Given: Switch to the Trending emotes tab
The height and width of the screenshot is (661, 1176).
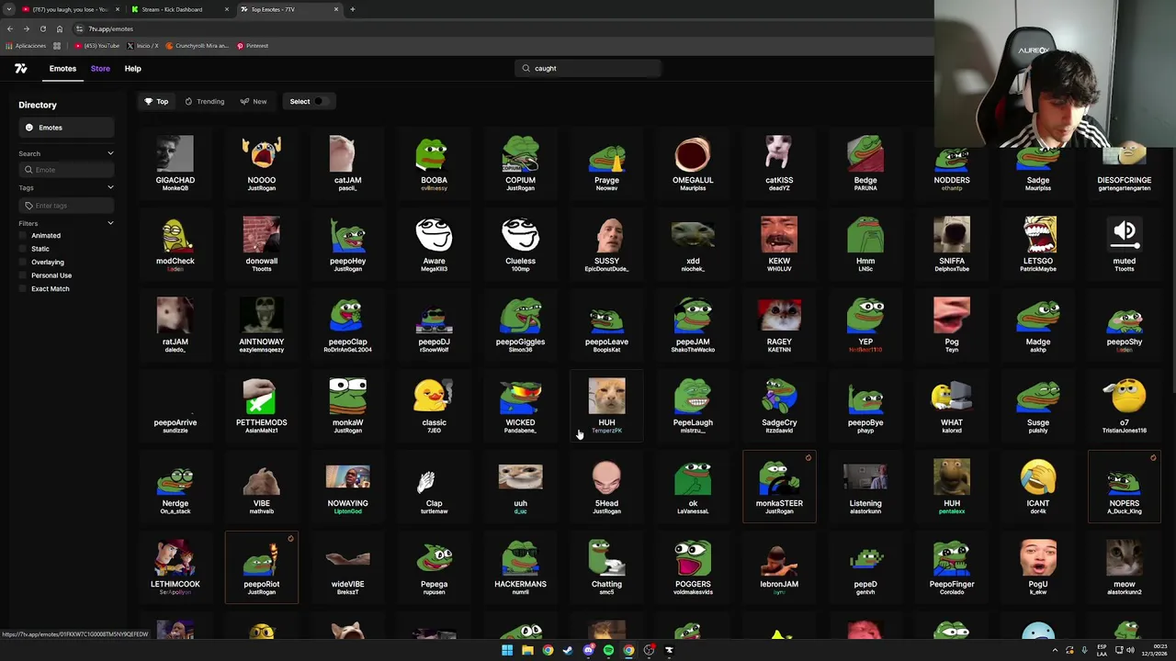Looking at the screenshot, I should pyautogui.click(x=204, y=101).
